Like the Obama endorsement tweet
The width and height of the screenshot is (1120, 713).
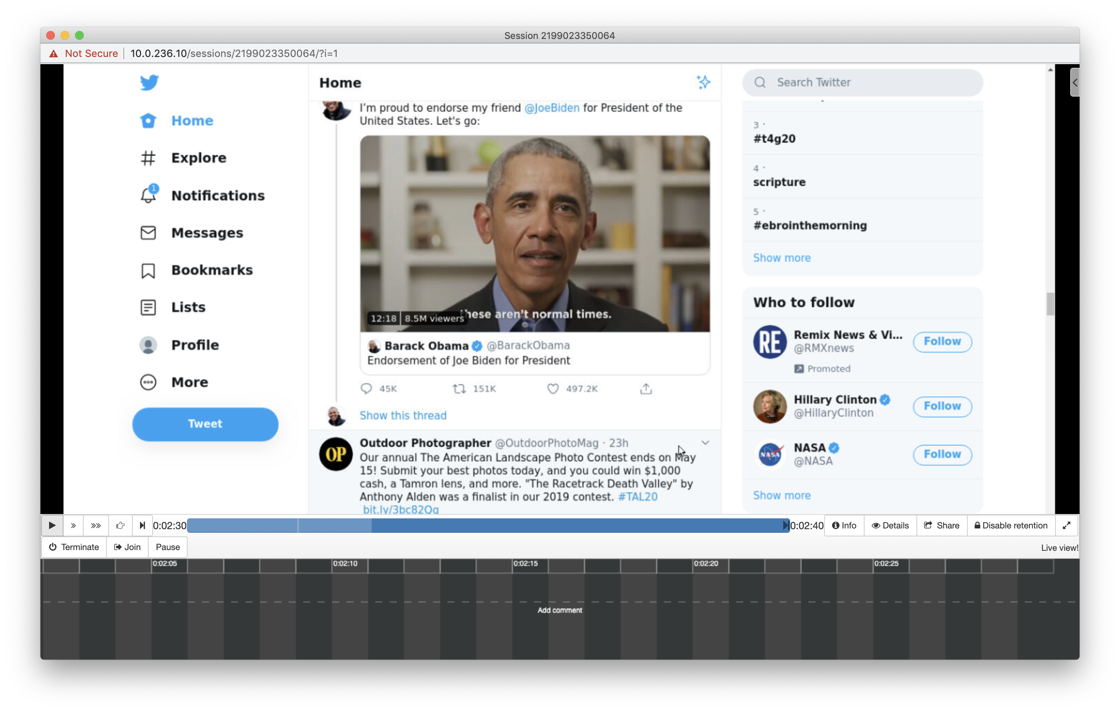[552, 389]
